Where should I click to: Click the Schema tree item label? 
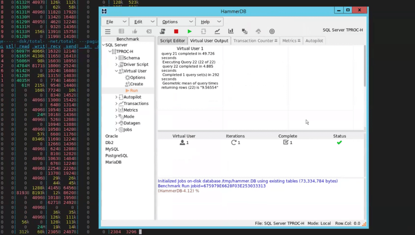point(132,58)
